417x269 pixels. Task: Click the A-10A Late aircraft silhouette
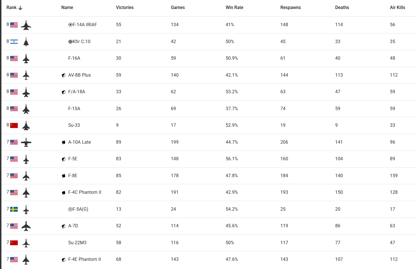click(x=26, y=142)
